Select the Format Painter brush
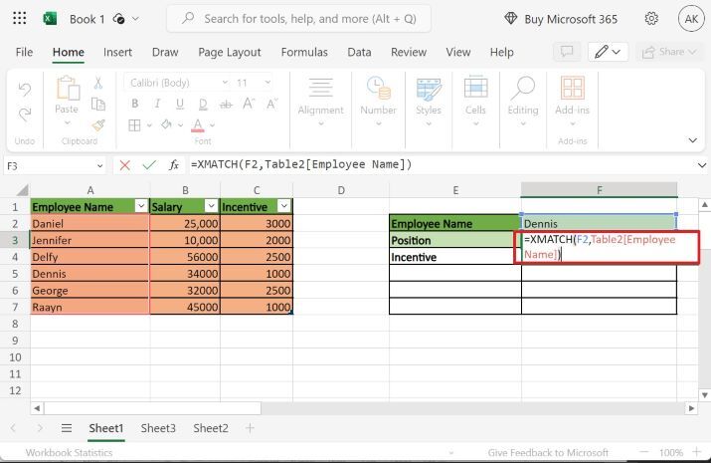 tap(97, 124)
